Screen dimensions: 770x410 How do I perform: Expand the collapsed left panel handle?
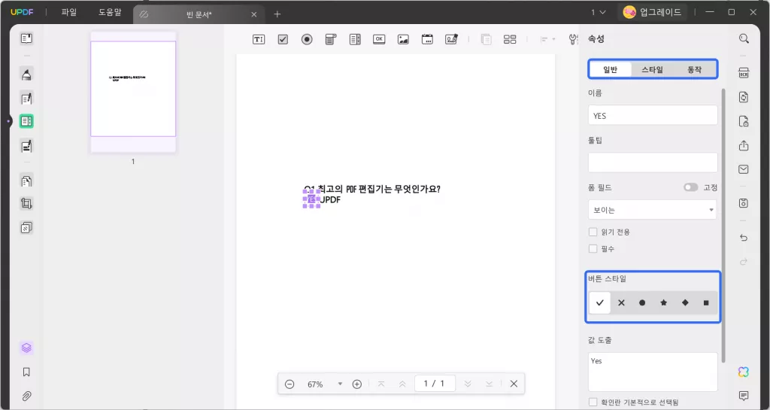pos(9,121)
